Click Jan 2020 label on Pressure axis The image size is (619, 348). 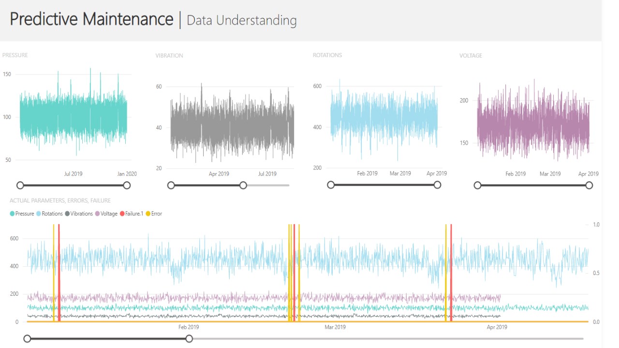(128, 174)
